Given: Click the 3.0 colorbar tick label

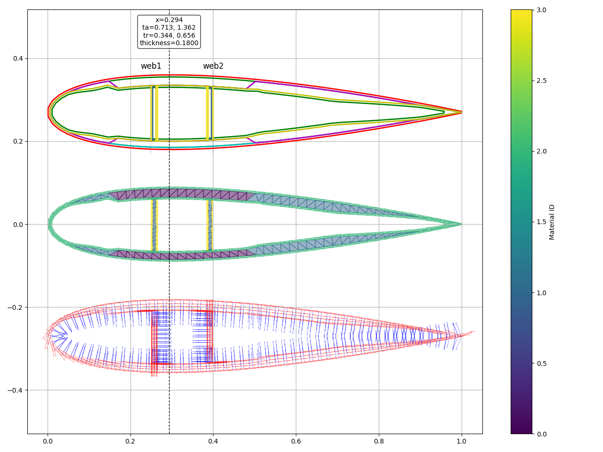Looking at the screenshot, I should coord(541,10).
